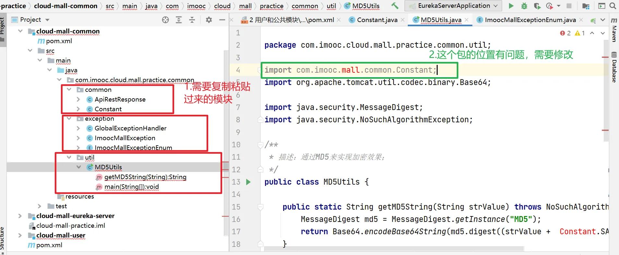Click Select Opened File crosshair icon
The image size is (619, 255).
click(x=165, y=20)
